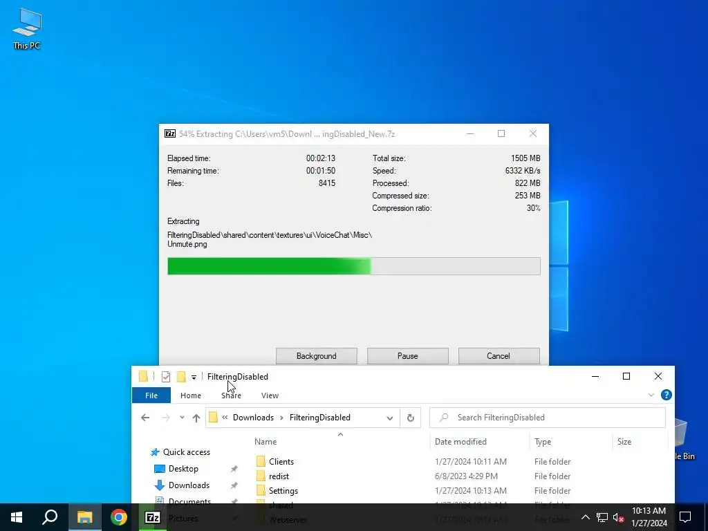Open the View ribbon tab

(x=270, y=395)
